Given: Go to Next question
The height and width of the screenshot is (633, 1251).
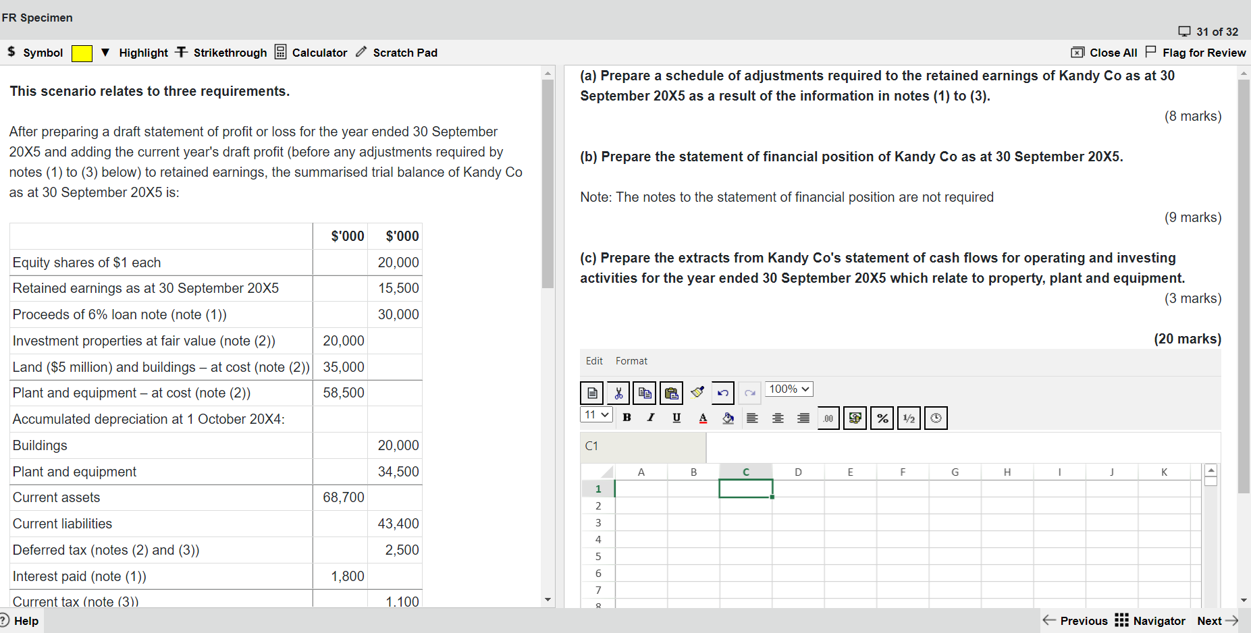Looking at the screenshot, I should pos(1218,621).
